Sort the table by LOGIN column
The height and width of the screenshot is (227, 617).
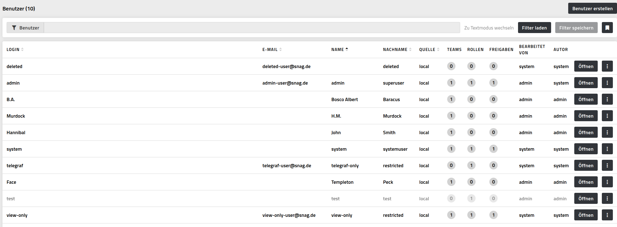tap(15, 50)
